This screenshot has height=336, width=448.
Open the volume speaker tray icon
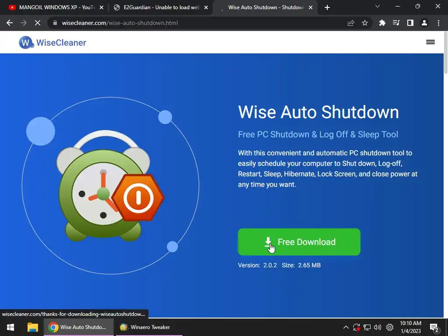coord(378,327)
